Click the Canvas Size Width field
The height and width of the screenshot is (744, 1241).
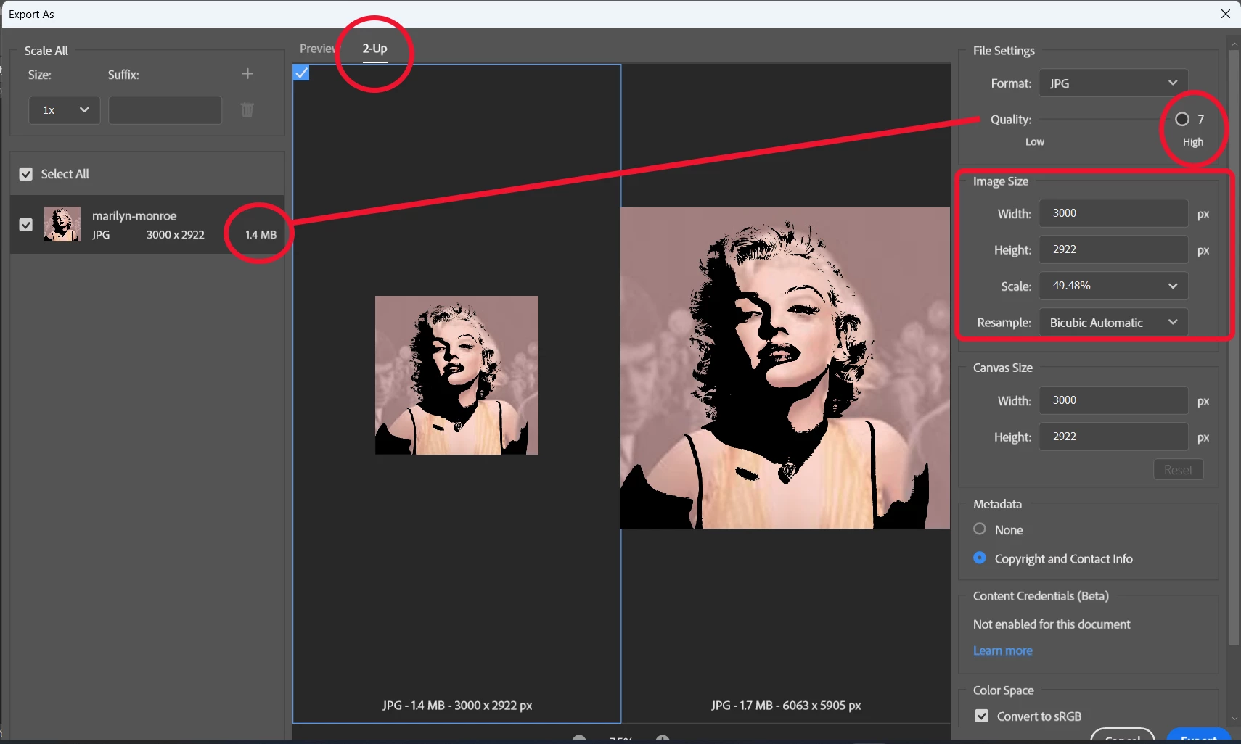pos(1113,400)
